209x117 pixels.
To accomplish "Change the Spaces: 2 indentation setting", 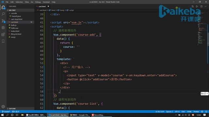I will pyautogui.click(x=169, y=111).
